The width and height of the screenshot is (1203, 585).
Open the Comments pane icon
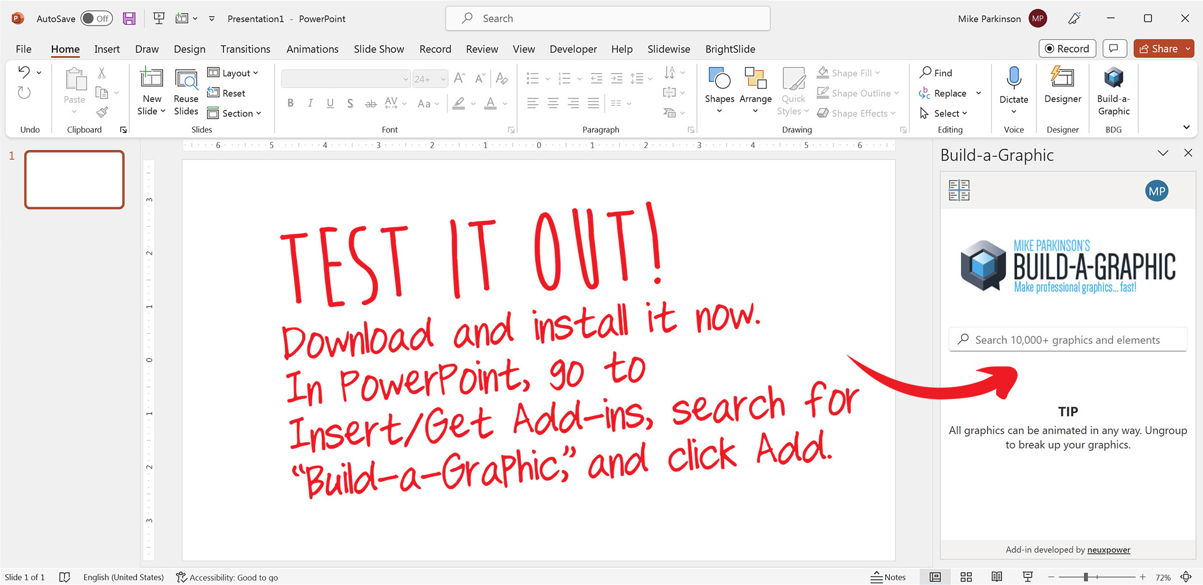[1114, 49]
